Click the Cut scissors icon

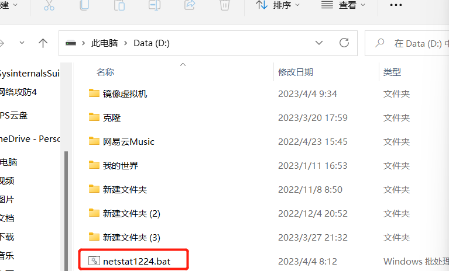(x=49, y=5)
